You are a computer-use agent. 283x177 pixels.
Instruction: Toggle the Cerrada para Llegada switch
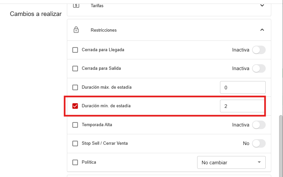coord(259,50)
